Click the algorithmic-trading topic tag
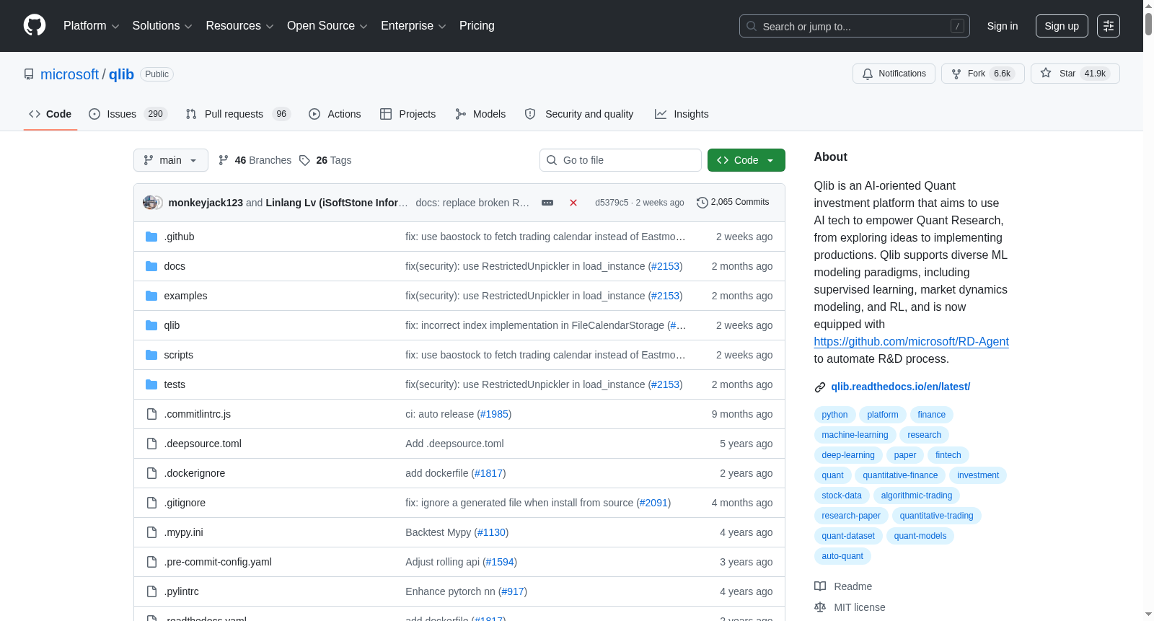Screen dimensions: 1154x621 click(x=917, y=496)
